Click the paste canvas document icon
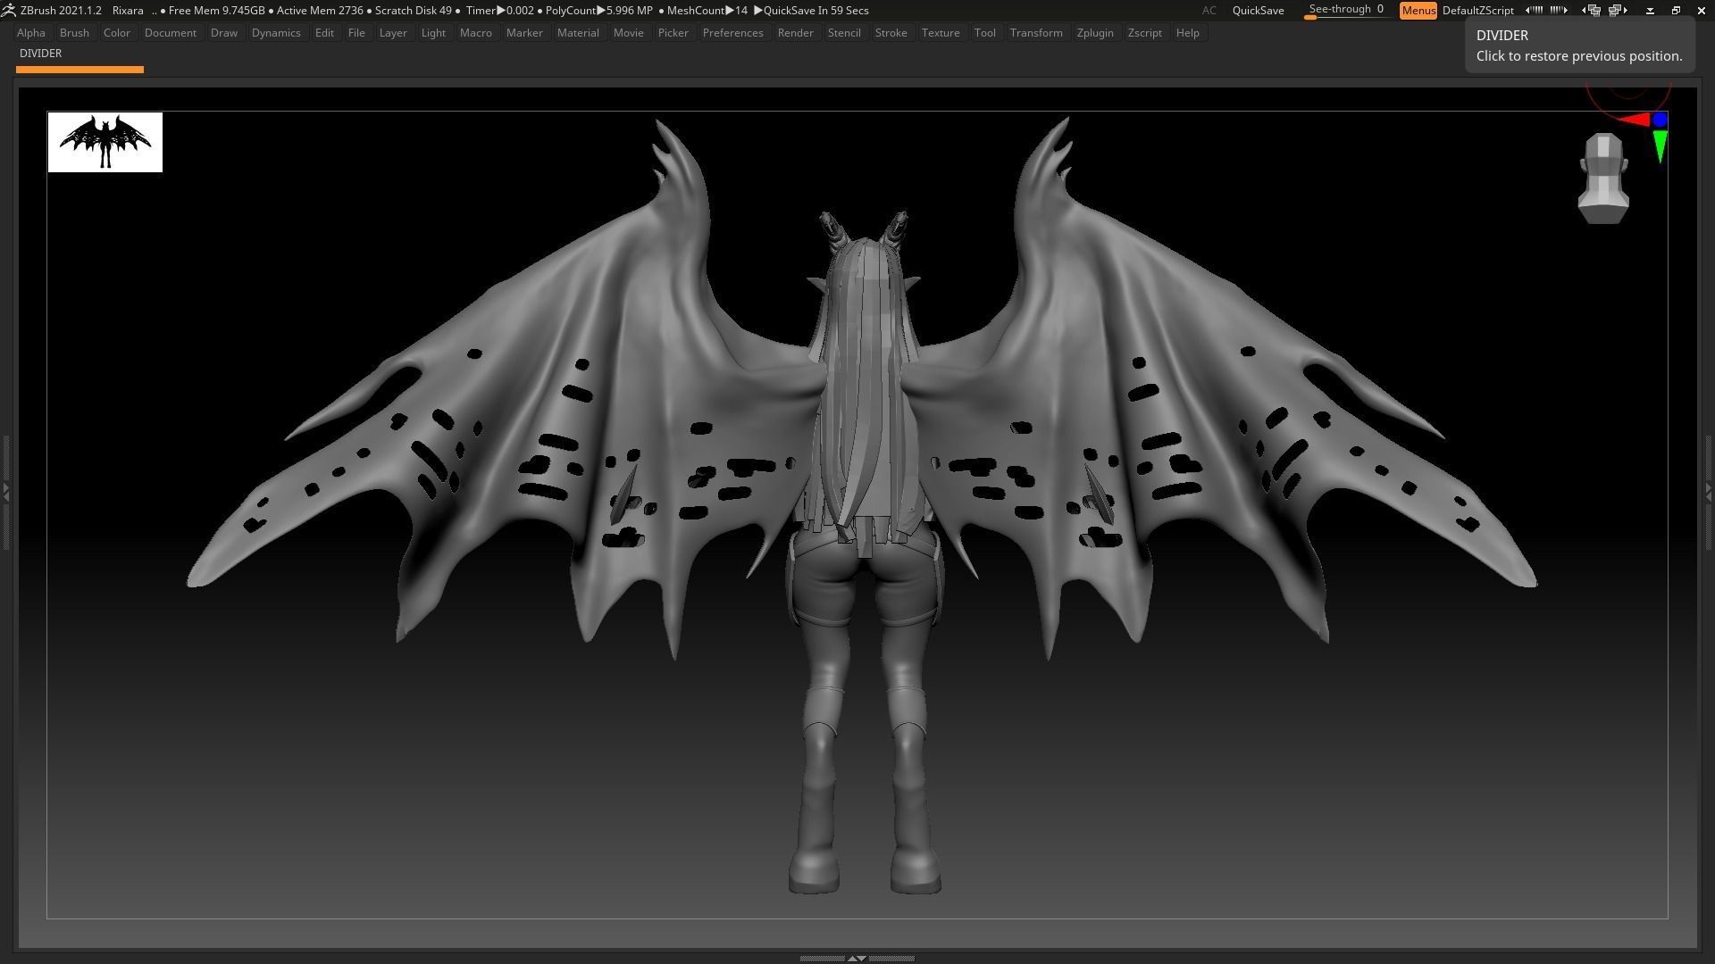The image size is (1715, 964). 1617,10
